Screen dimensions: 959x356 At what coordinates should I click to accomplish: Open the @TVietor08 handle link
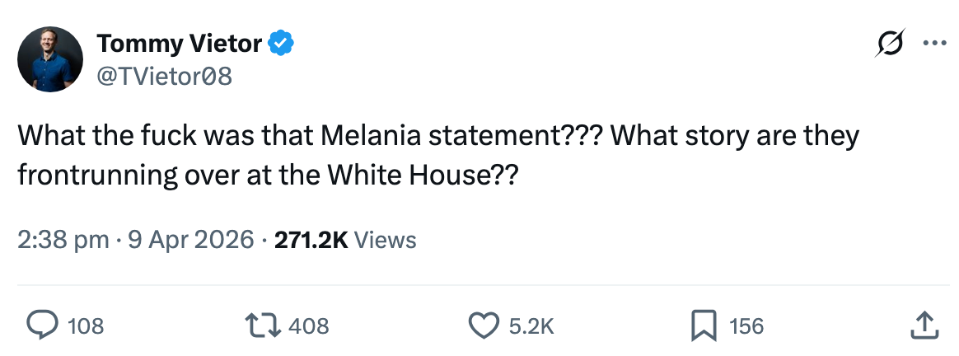coord(165,76)
